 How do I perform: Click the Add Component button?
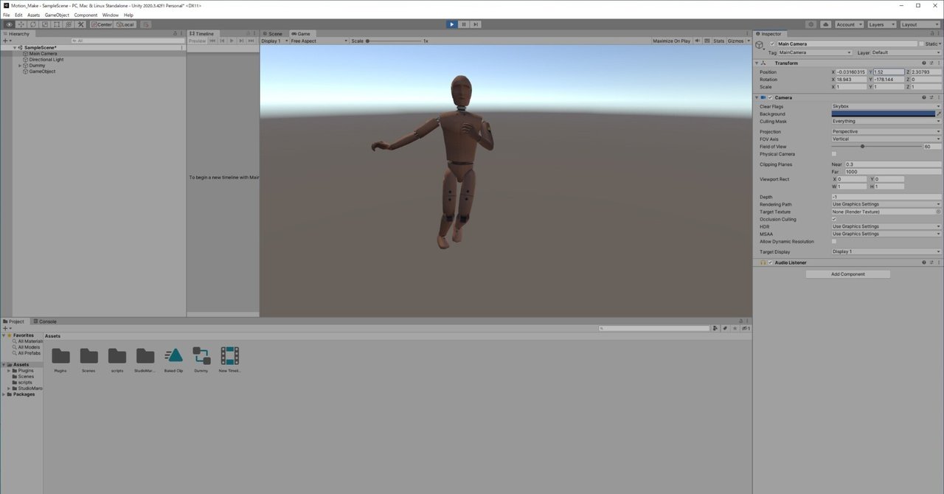point(847,274)
